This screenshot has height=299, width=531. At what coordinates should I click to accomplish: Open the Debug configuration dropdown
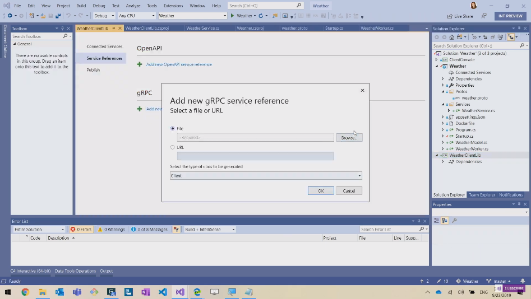click(104, 16)
